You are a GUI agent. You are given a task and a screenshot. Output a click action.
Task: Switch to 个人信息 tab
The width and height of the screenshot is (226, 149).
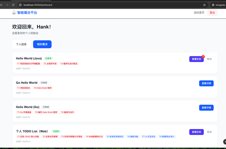[x=21, y=44]
